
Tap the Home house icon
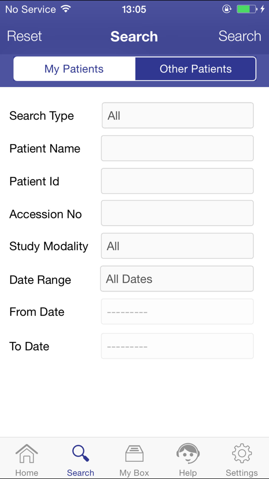point(27,454)
